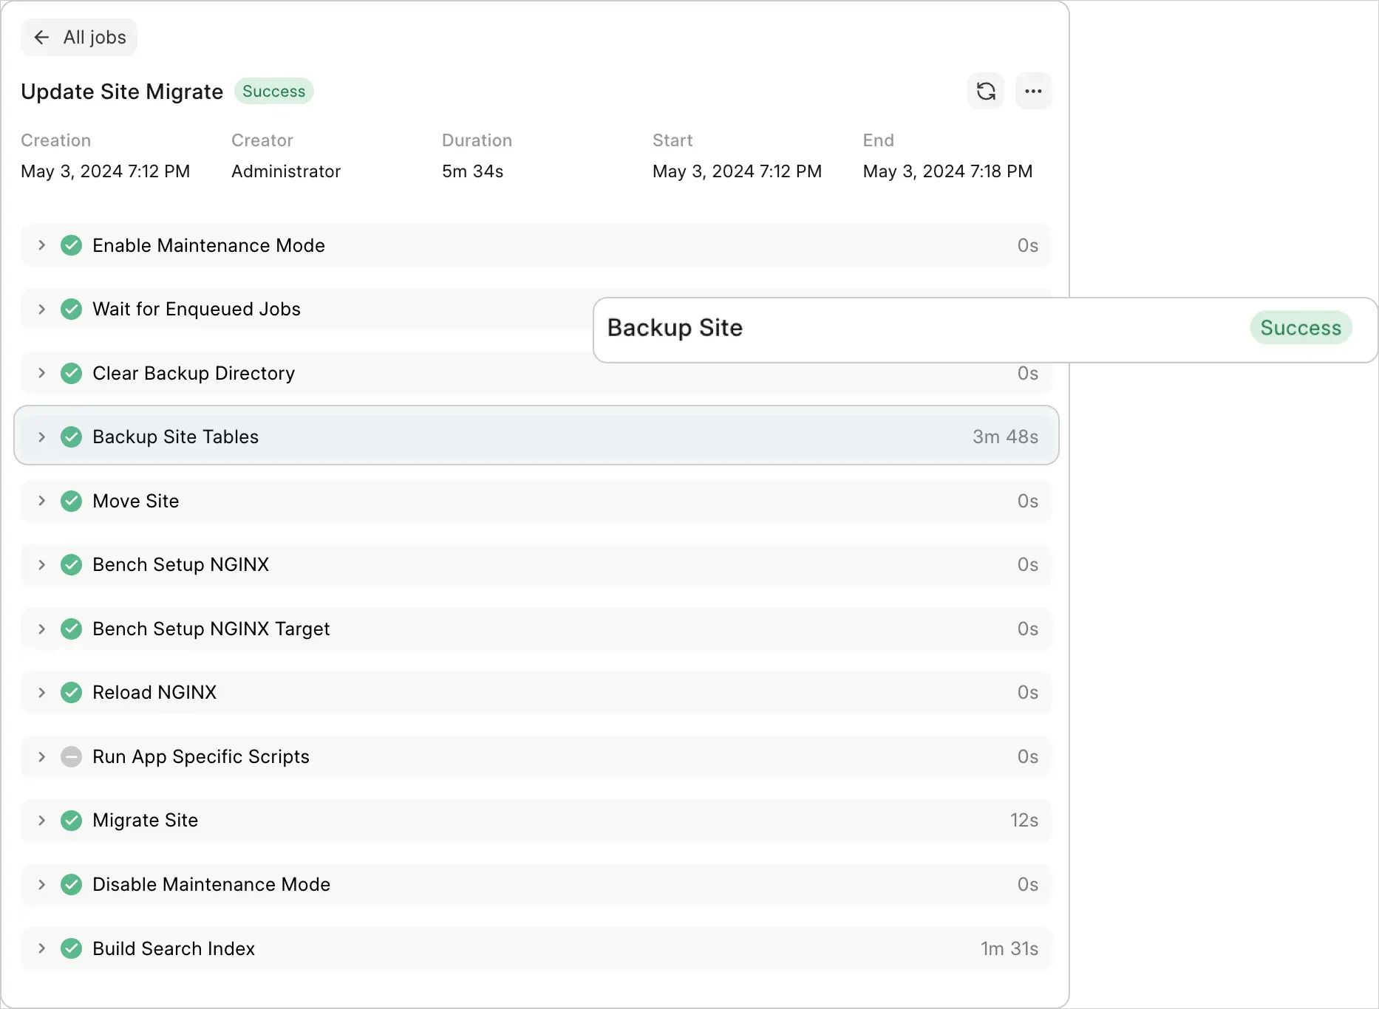
Task: Click the success checkmark on Disable Maintenance Mode
Action: [x=72, y=884]
